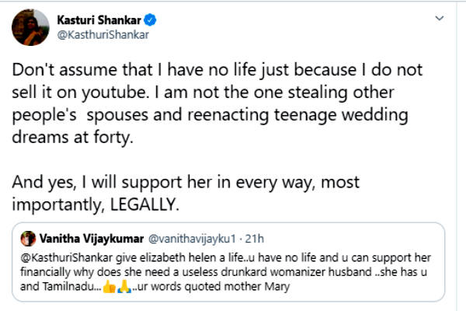The height and width of the screenshot is (311, 466).
Task: Open Kasturi Shankar's profile picture
Action: click(x=30, y=27)
